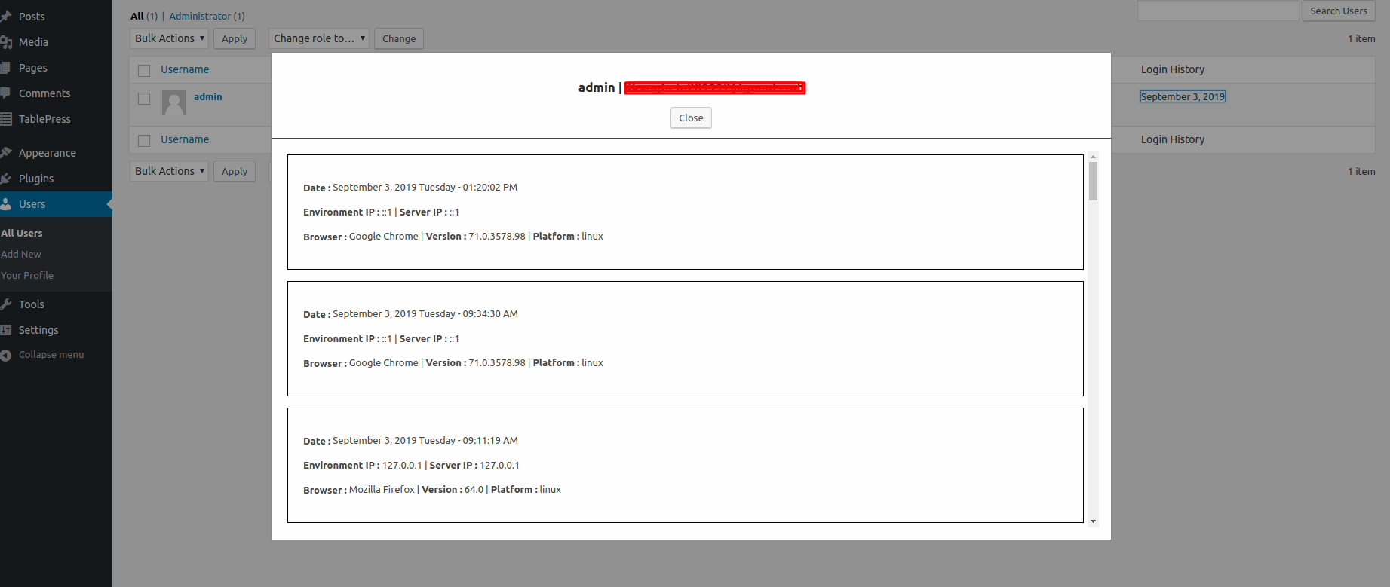Click the popup scrollbar down arrow
The height and width of the screenshot is (587, 1390).
[1093, 521]
